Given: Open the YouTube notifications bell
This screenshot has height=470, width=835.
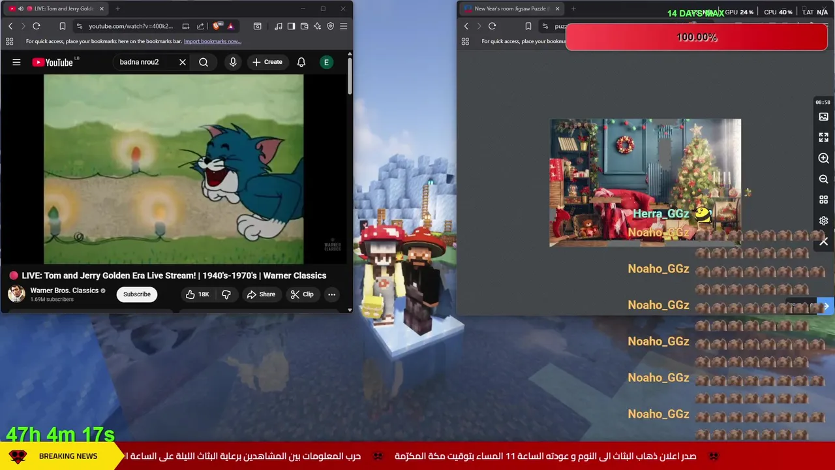Looking at the screenshot, I should coord(301,62).
